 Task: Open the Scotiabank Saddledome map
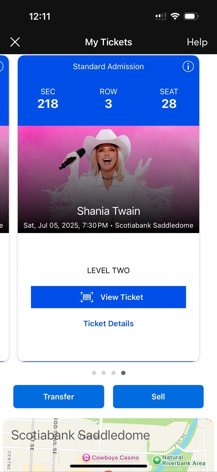point(108,445)
